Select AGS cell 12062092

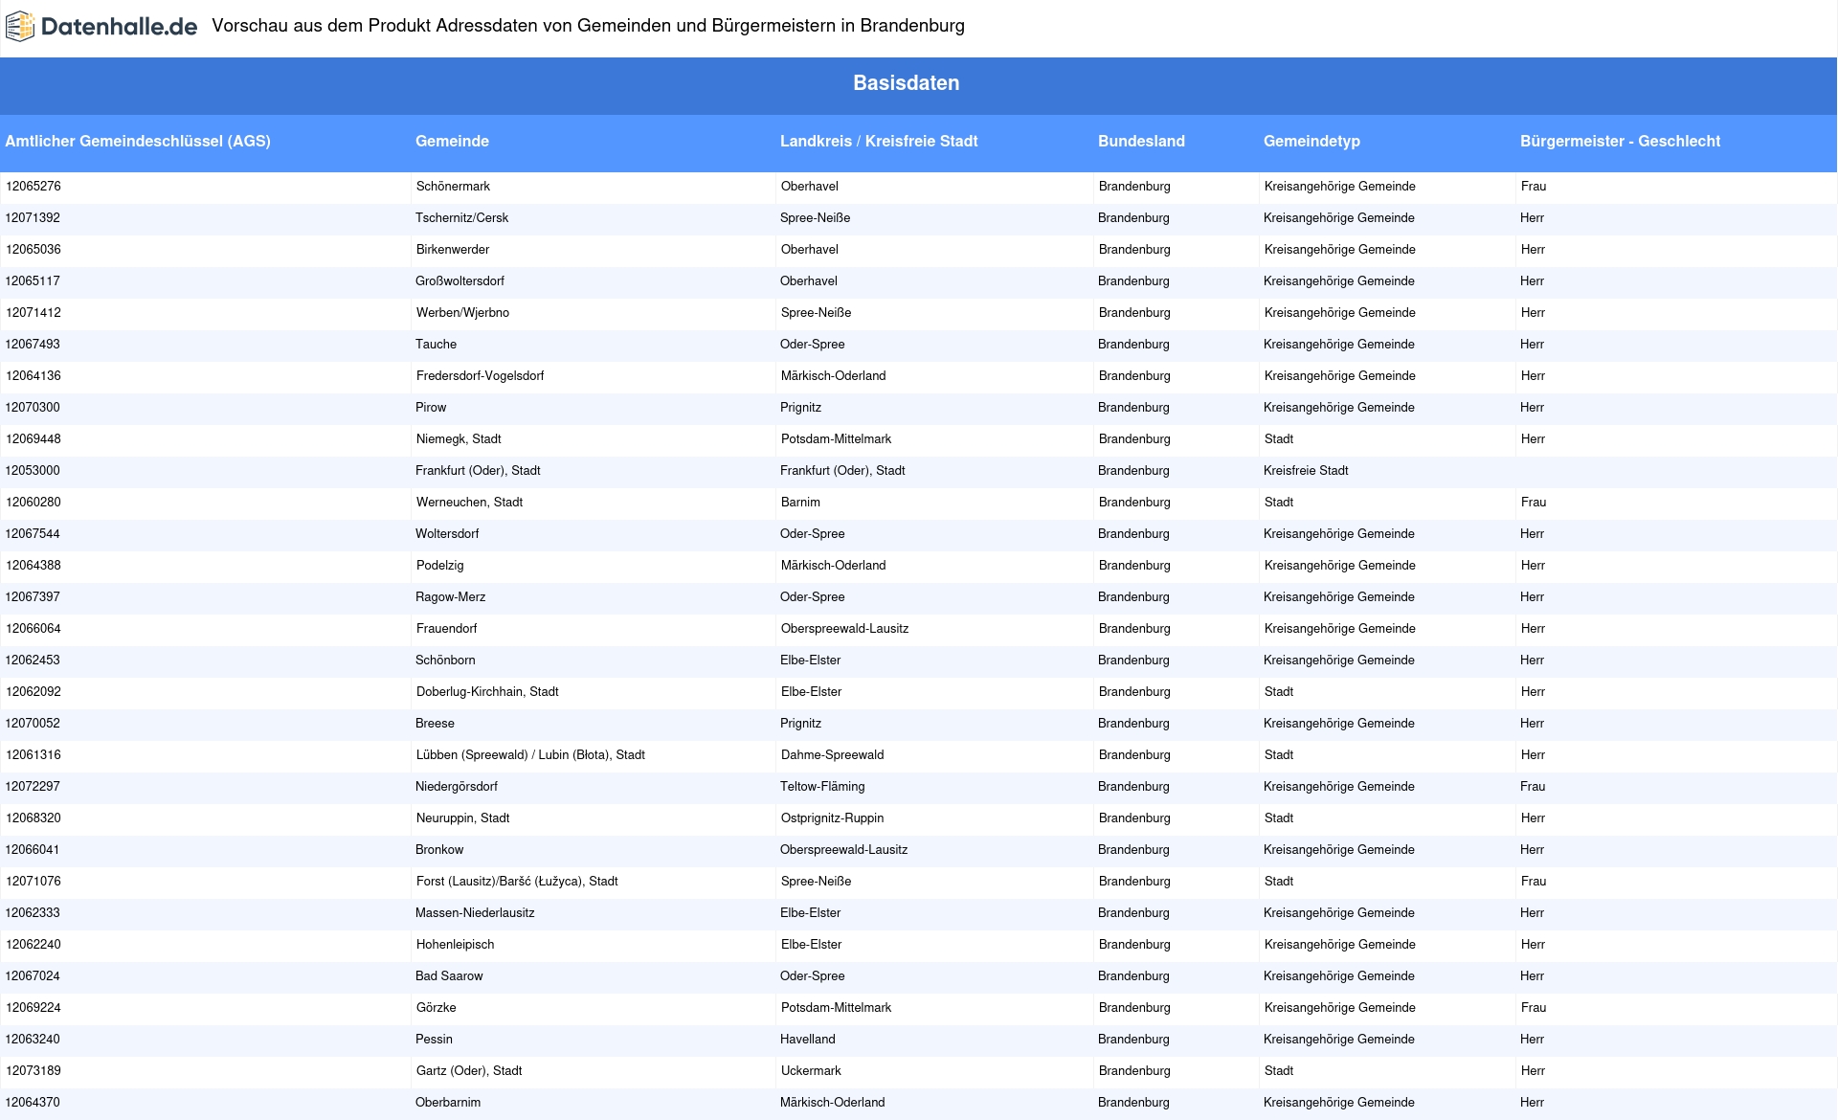[205, 692]
